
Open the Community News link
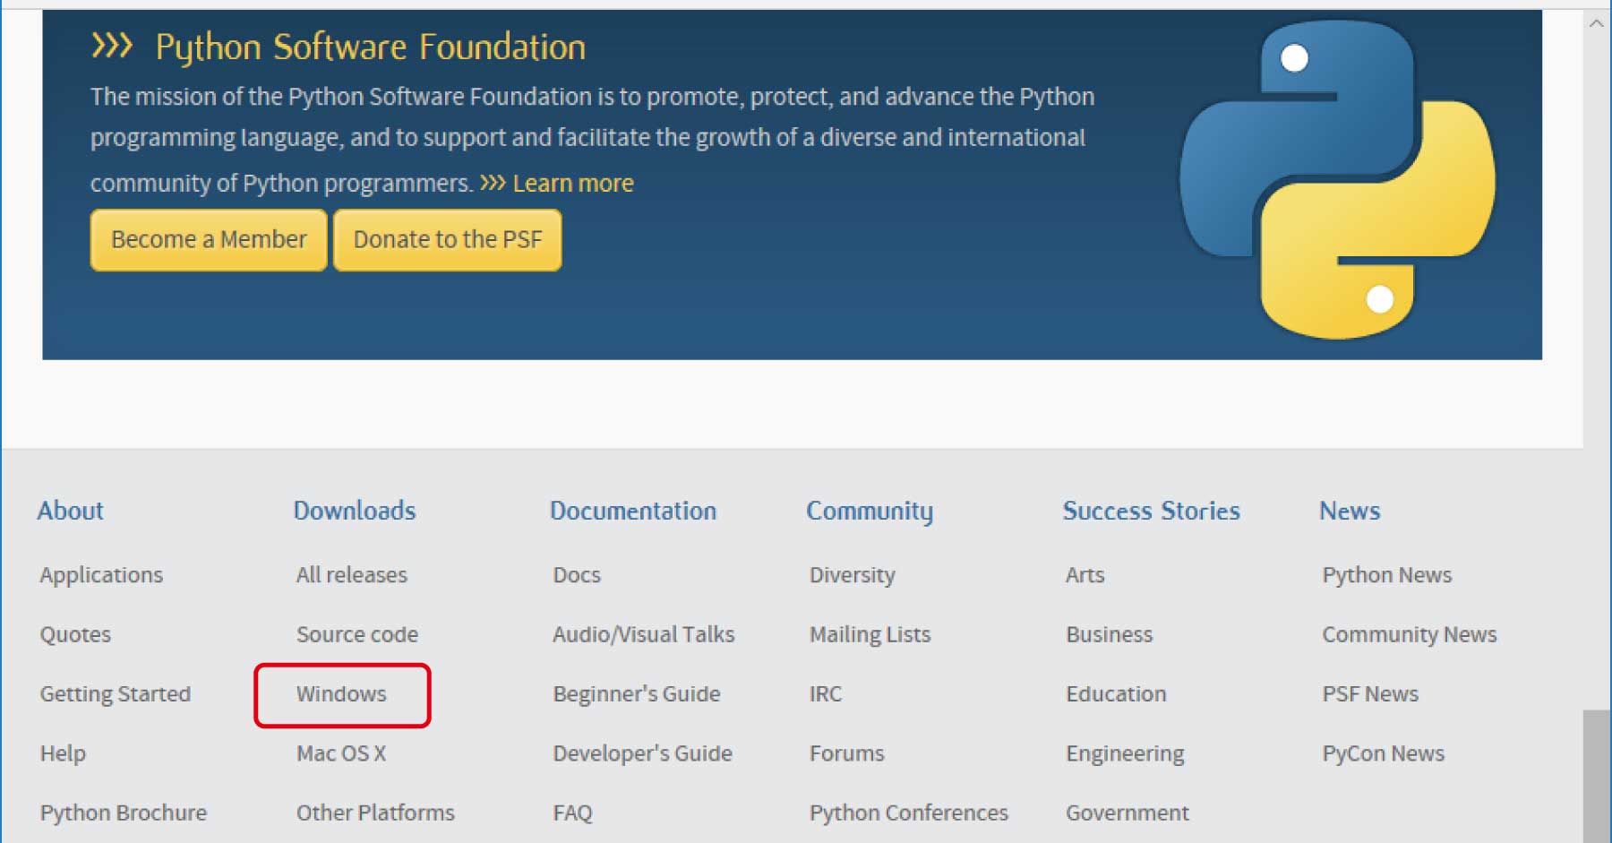click(x=1410, y=634)
